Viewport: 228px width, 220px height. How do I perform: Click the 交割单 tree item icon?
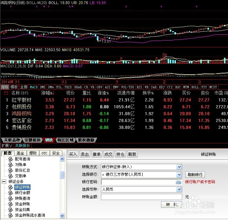point(11,176)
